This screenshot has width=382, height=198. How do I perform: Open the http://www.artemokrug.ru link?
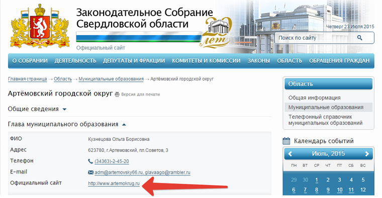(114, 183)
